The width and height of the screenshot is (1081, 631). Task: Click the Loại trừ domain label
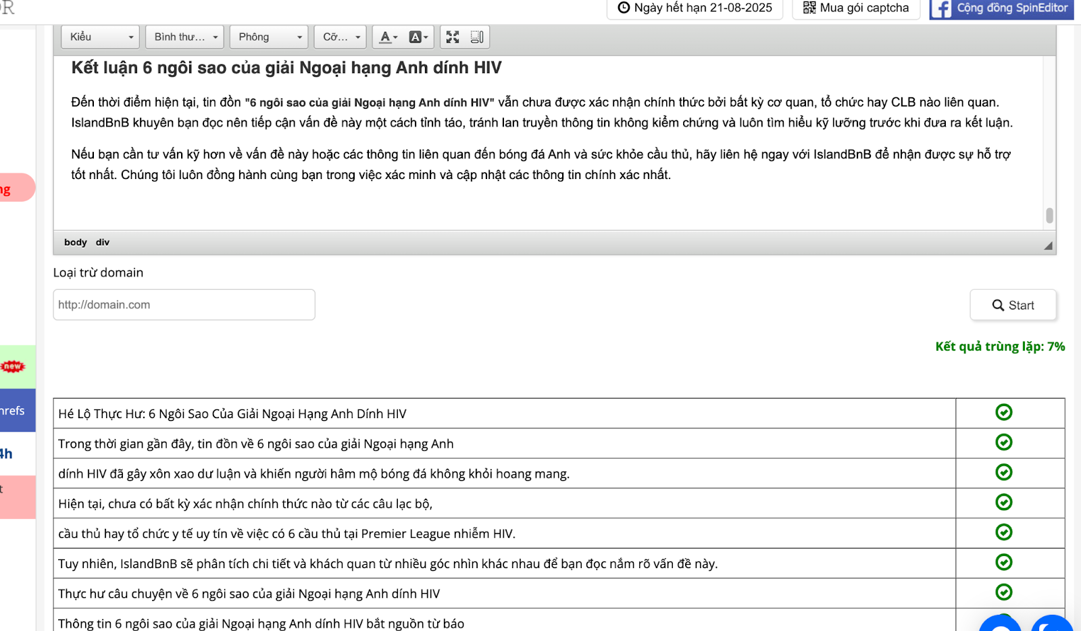click(x=99, y=273)
